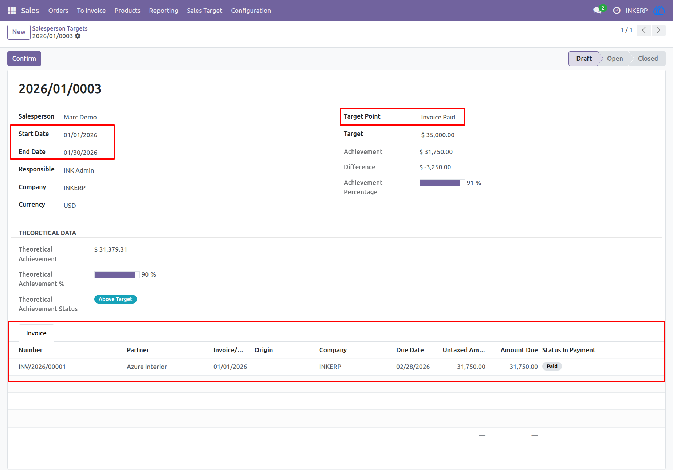Viewport: 673px width, 471px height.
Task: Click the Theoretical Achievement % progress bar
Action: click(117, 274)
